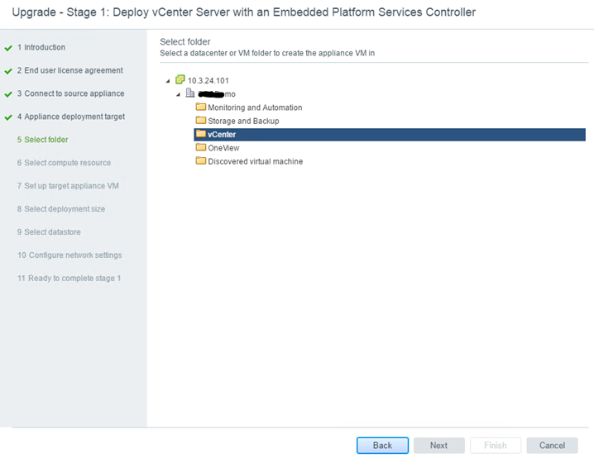Select step 6 Select compute resource
The width and height of the screenshot is (594, 458).
[x=64, y=163]
